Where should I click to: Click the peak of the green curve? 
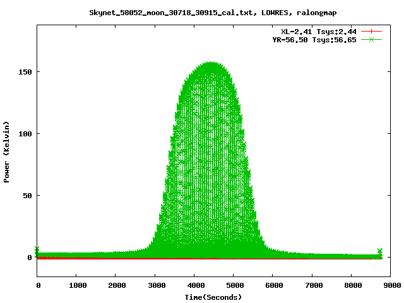tap(210, 62)
